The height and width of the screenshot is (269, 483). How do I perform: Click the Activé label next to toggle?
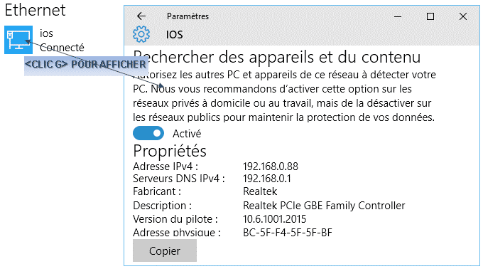point(187,134)
